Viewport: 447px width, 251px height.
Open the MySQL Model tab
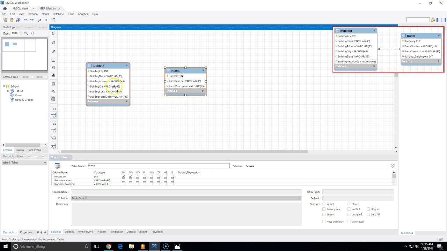coord(21,8)
